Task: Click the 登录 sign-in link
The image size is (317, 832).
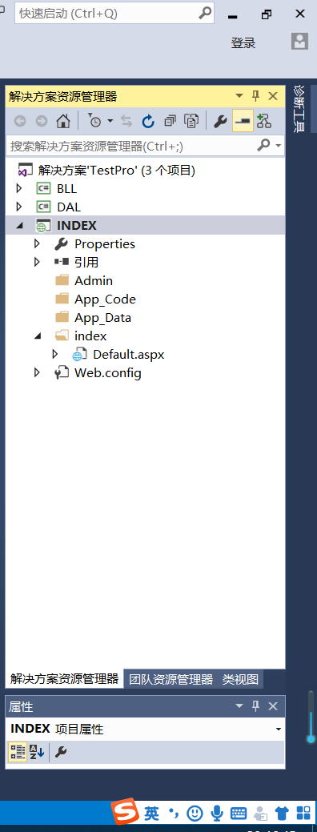Action: coord(243,43)
